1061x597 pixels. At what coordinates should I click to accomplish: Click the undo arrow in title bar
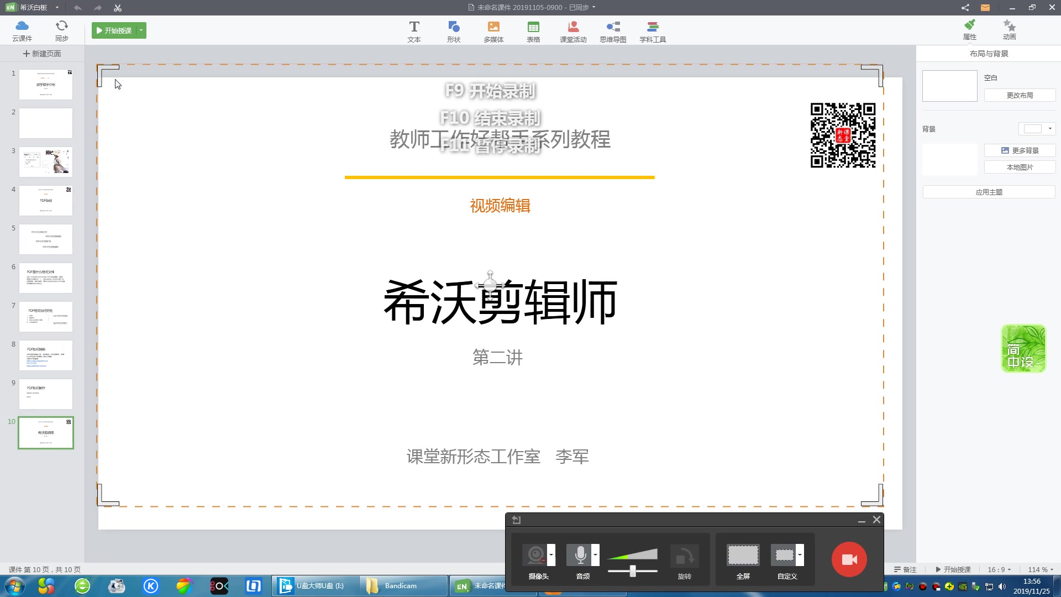point(78,8)
